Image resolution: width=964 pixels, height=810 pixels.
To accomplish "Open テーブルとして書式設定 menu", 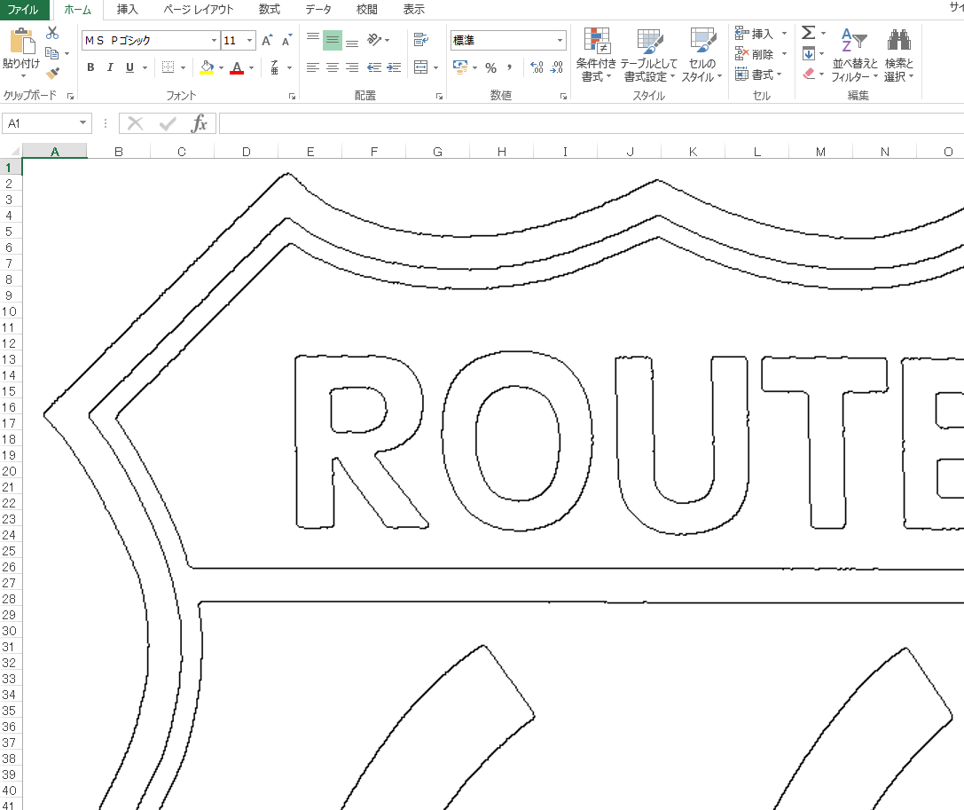I will [x=648, y=55].
